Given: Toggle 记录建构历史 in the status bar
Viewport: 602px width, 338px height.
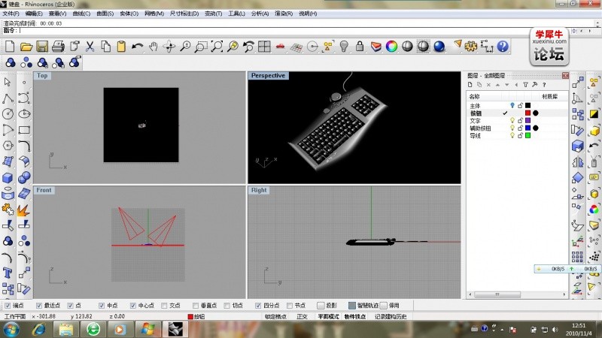Looking at the screenshot, I should tap(391, 316).
